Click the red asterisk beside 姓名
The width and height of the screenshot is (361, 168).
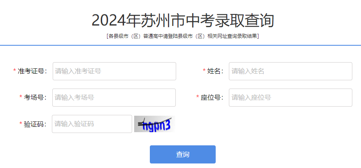(204, 70)
